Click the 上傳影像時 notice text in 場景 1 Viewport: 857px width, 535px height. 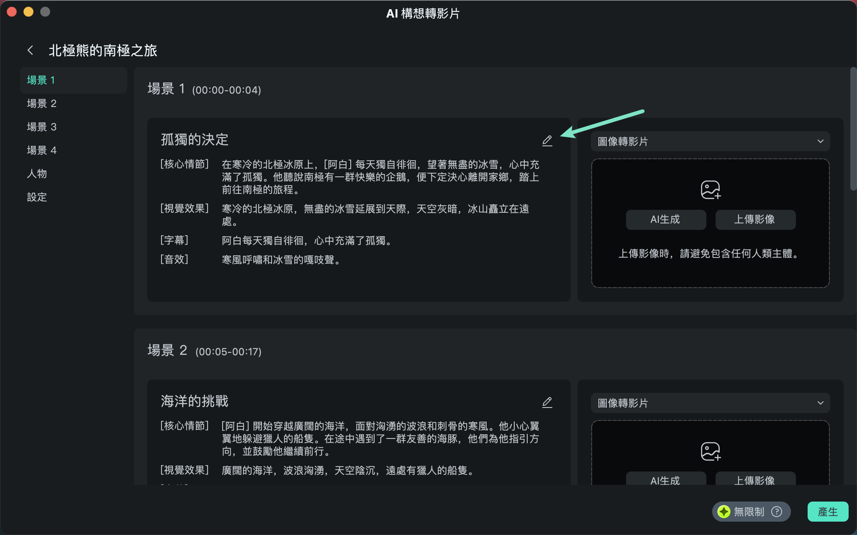pyautogui.click(x=710, y=254)
